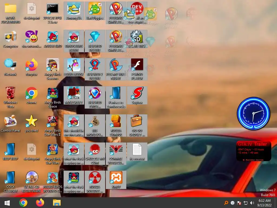Click the Angry Birds Star Wars II icon
This screenshot has width=277, height=208.
click(x=53, y=126)
